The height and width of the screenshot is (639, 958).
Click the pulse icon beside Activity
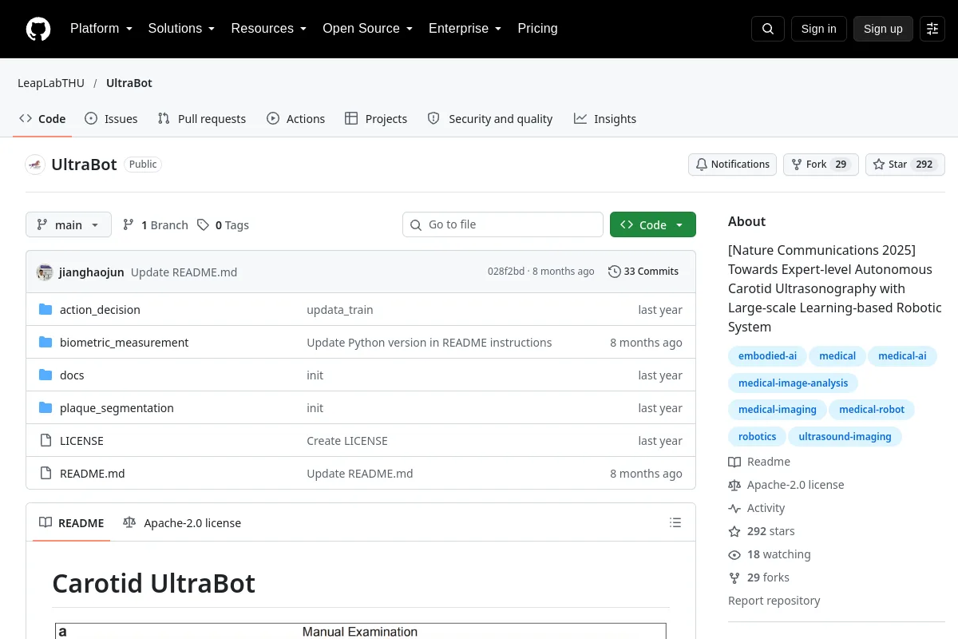[x=734, y=508]
